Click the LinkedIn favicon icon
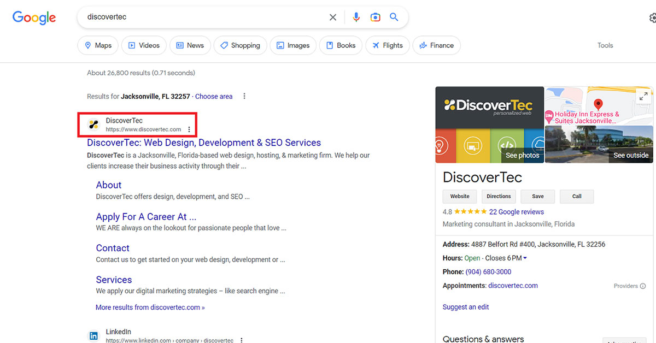The width and height of the screenshot is (656, 343). (93, 336)
